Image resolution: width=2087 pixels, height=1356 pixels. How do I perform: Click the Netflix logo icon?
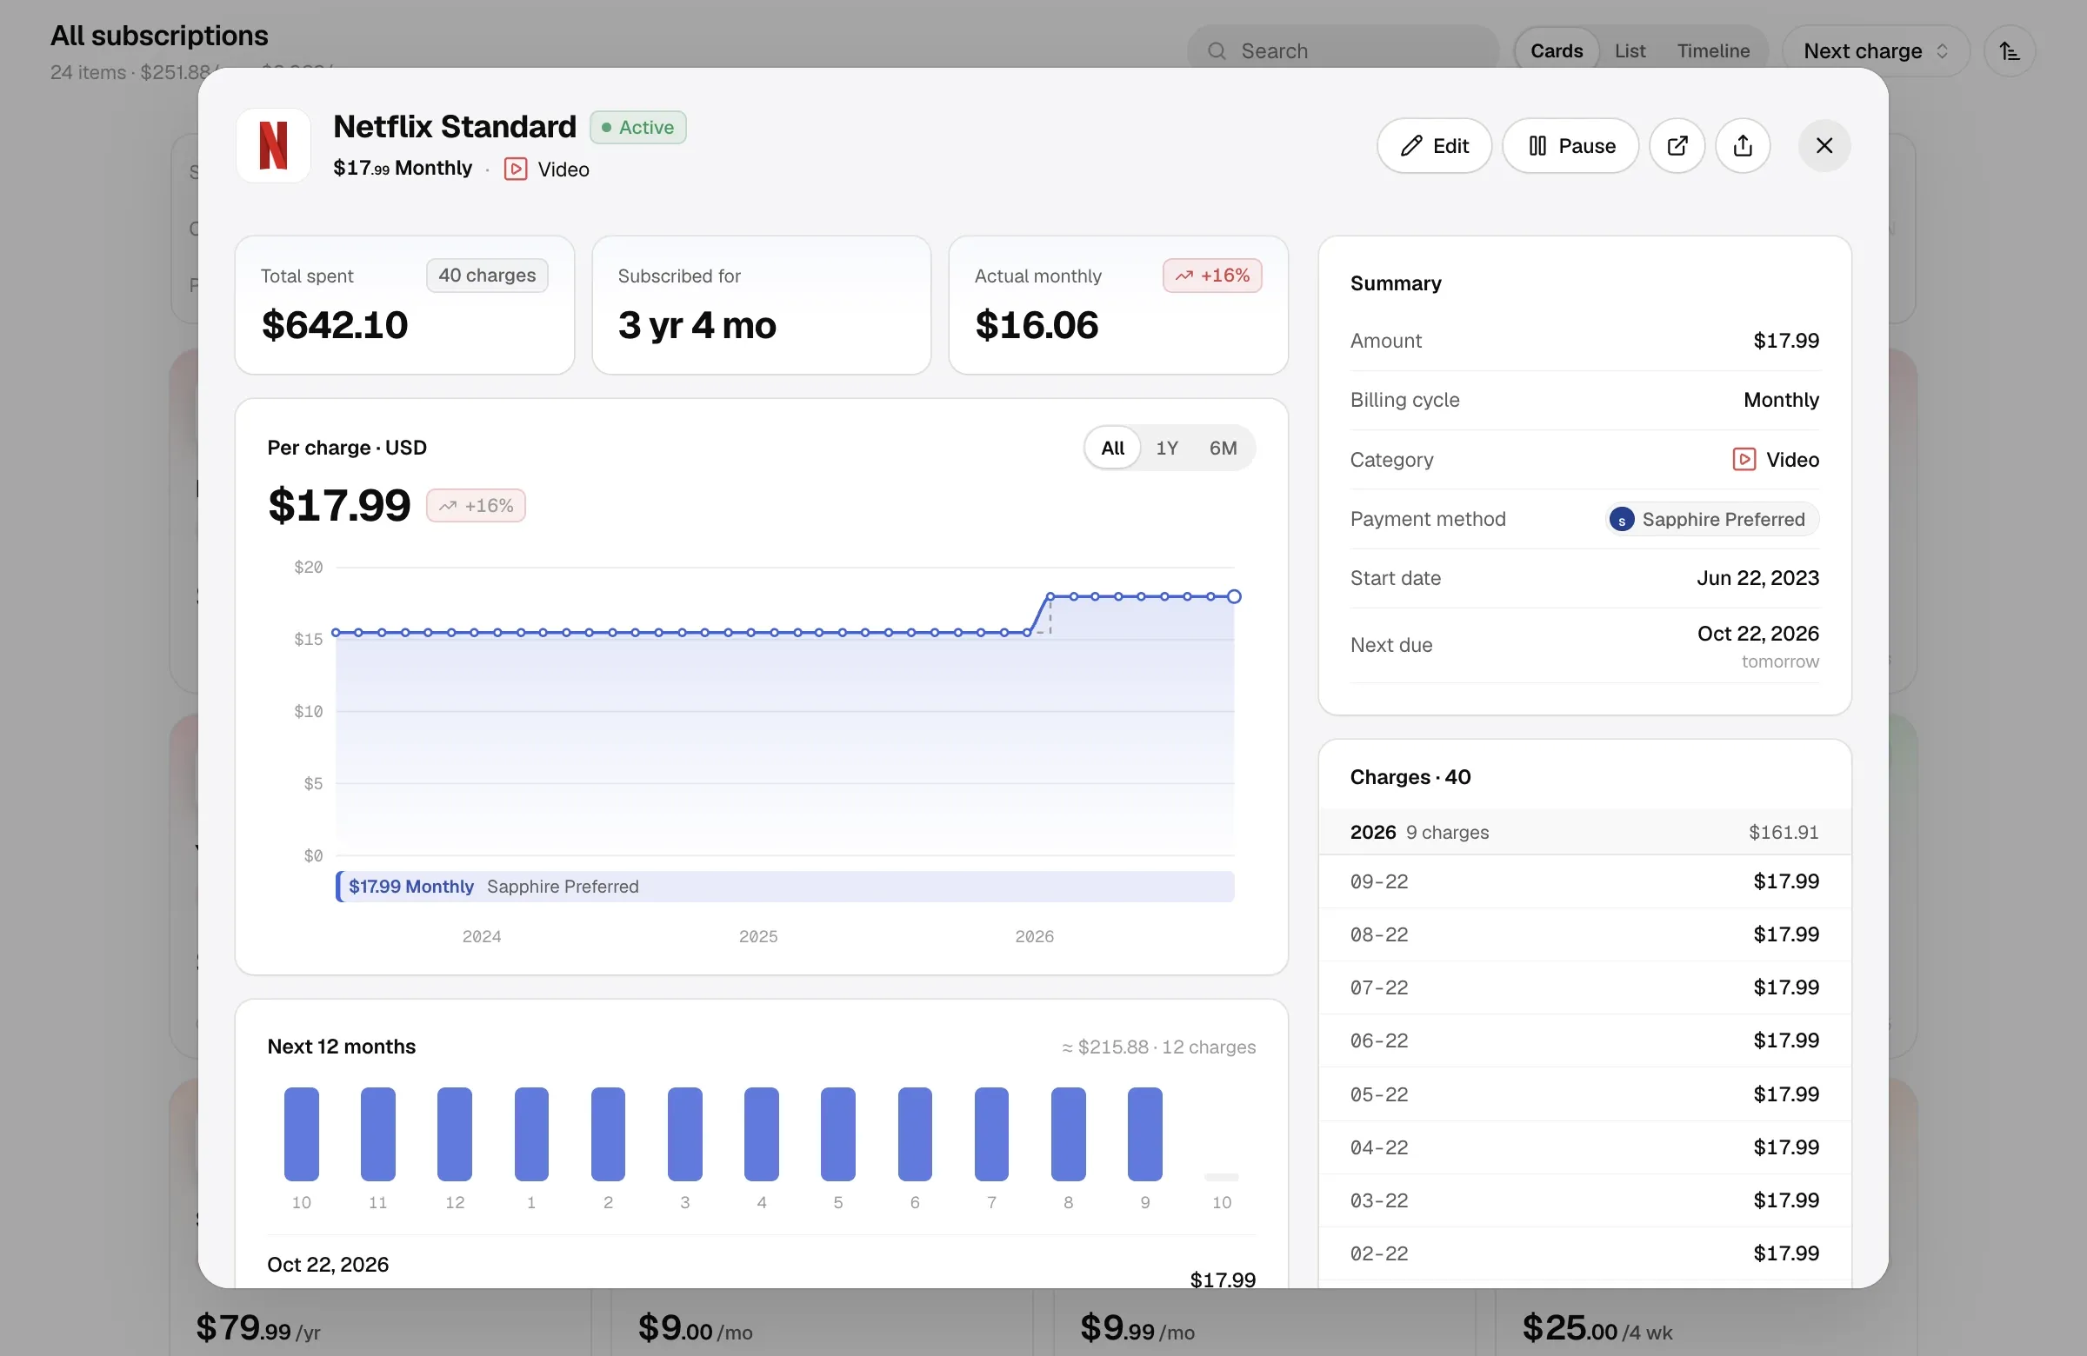[274, 145]
